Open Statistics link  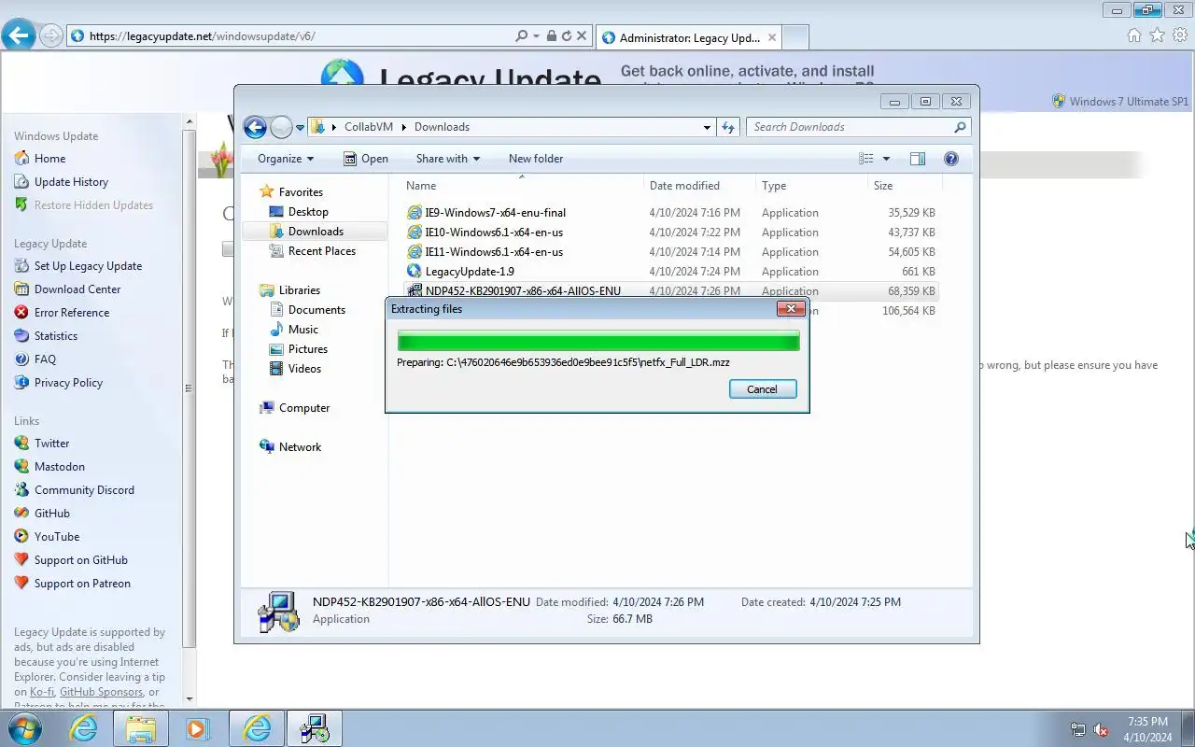click(x=56, y=336)
